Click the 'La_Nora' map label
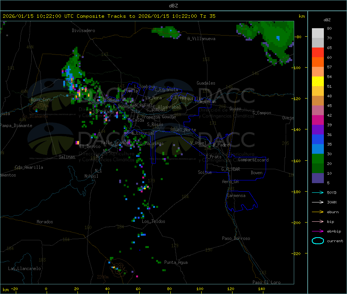The width and height of the screenshot is (347, 294). coord(153,98)
